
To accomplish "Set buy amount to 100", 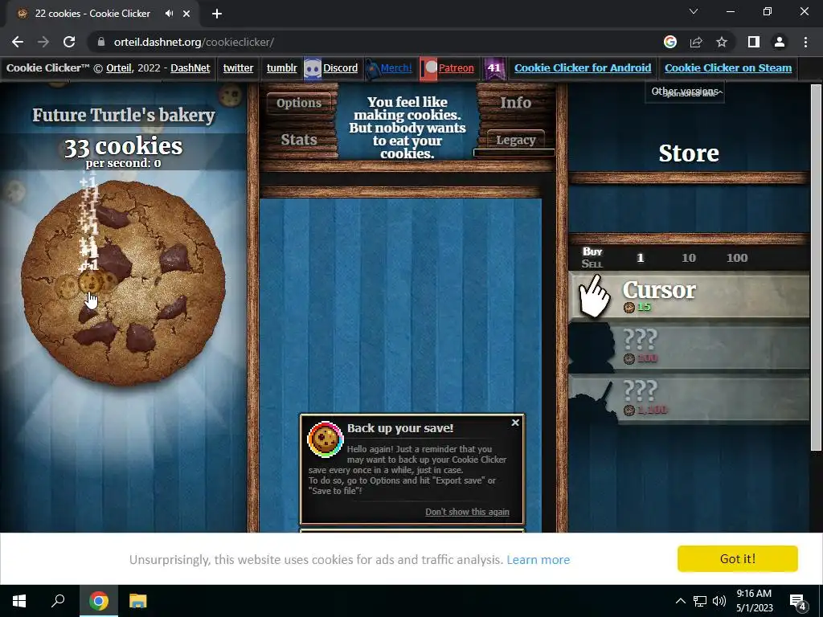I will [737, 258].
